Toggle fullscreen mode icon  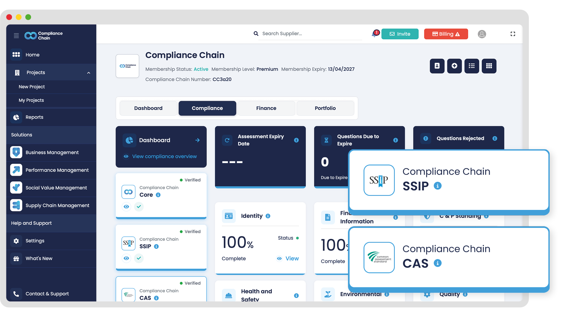click(x=513, y=34)
